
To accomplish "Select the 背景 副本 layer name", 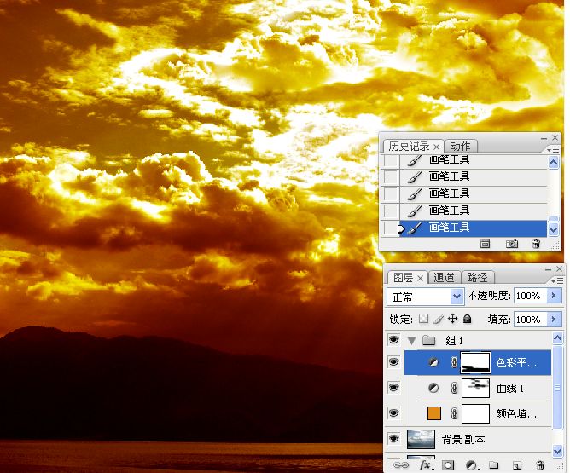I will point(463,439).
